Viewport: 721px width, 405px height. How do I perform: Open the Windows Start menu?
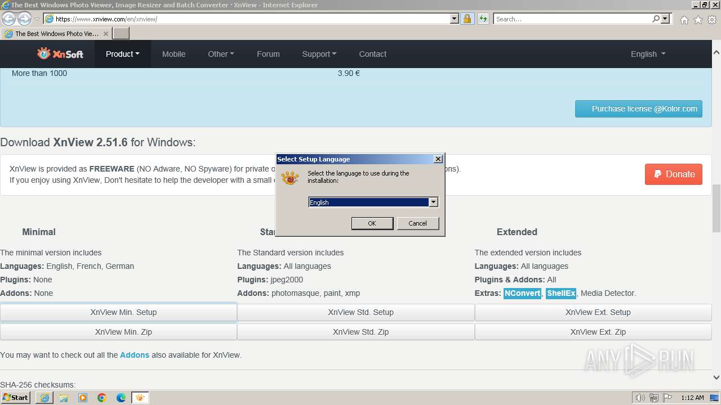click(16, 398)
